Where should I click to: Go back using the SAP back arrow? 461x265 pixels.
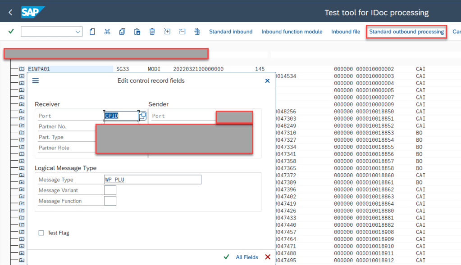pyautogui.click(x=10, y=13)
